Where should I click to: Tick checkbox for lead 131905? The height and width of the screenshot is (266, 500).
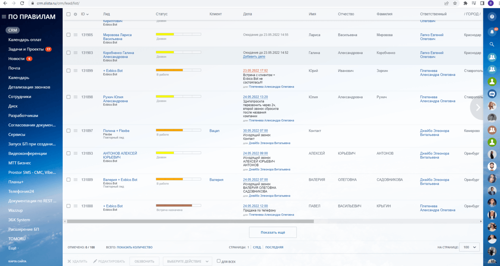[68, 35]
